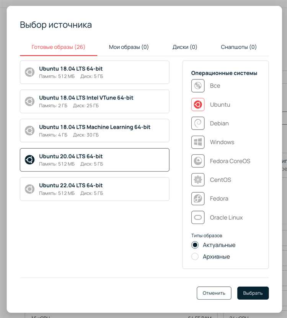The height and width of the screenshot is (318, 287).
Task: Choose the Ubuntu 22.04 LTS 64-bit image
Action: tap(95, 189)
